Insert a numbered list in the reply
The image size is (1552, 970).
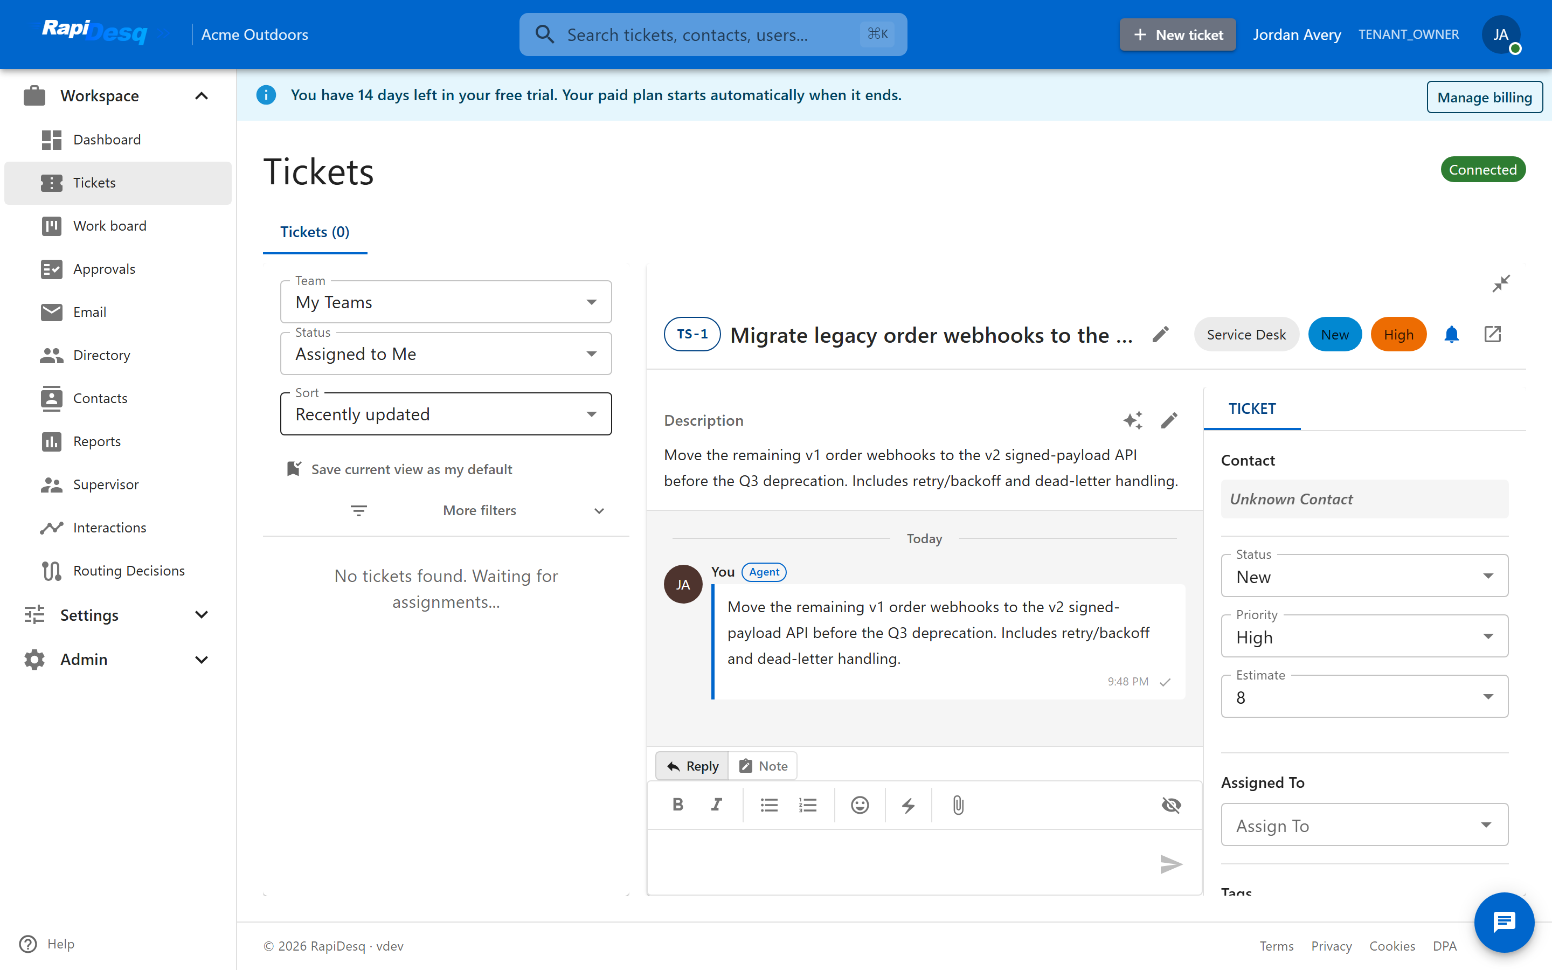pos(807,805)
